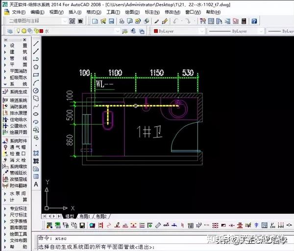The width and height of the screenshot is (294, 251).
Task: Select the Line draw tool
Action: tap(36, 44)
